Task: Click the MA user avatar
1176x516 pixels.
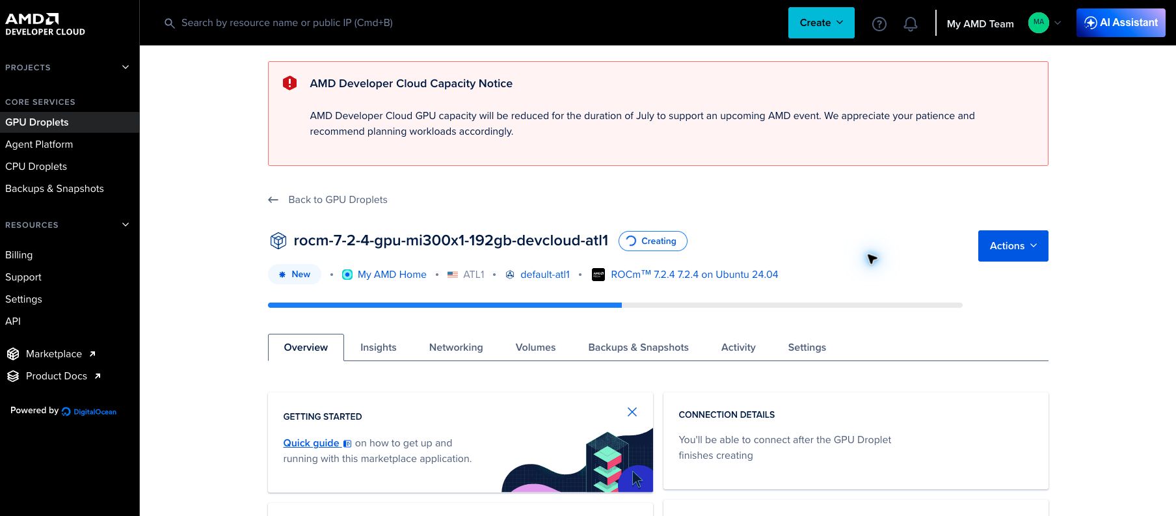Action: (1038, 23)
